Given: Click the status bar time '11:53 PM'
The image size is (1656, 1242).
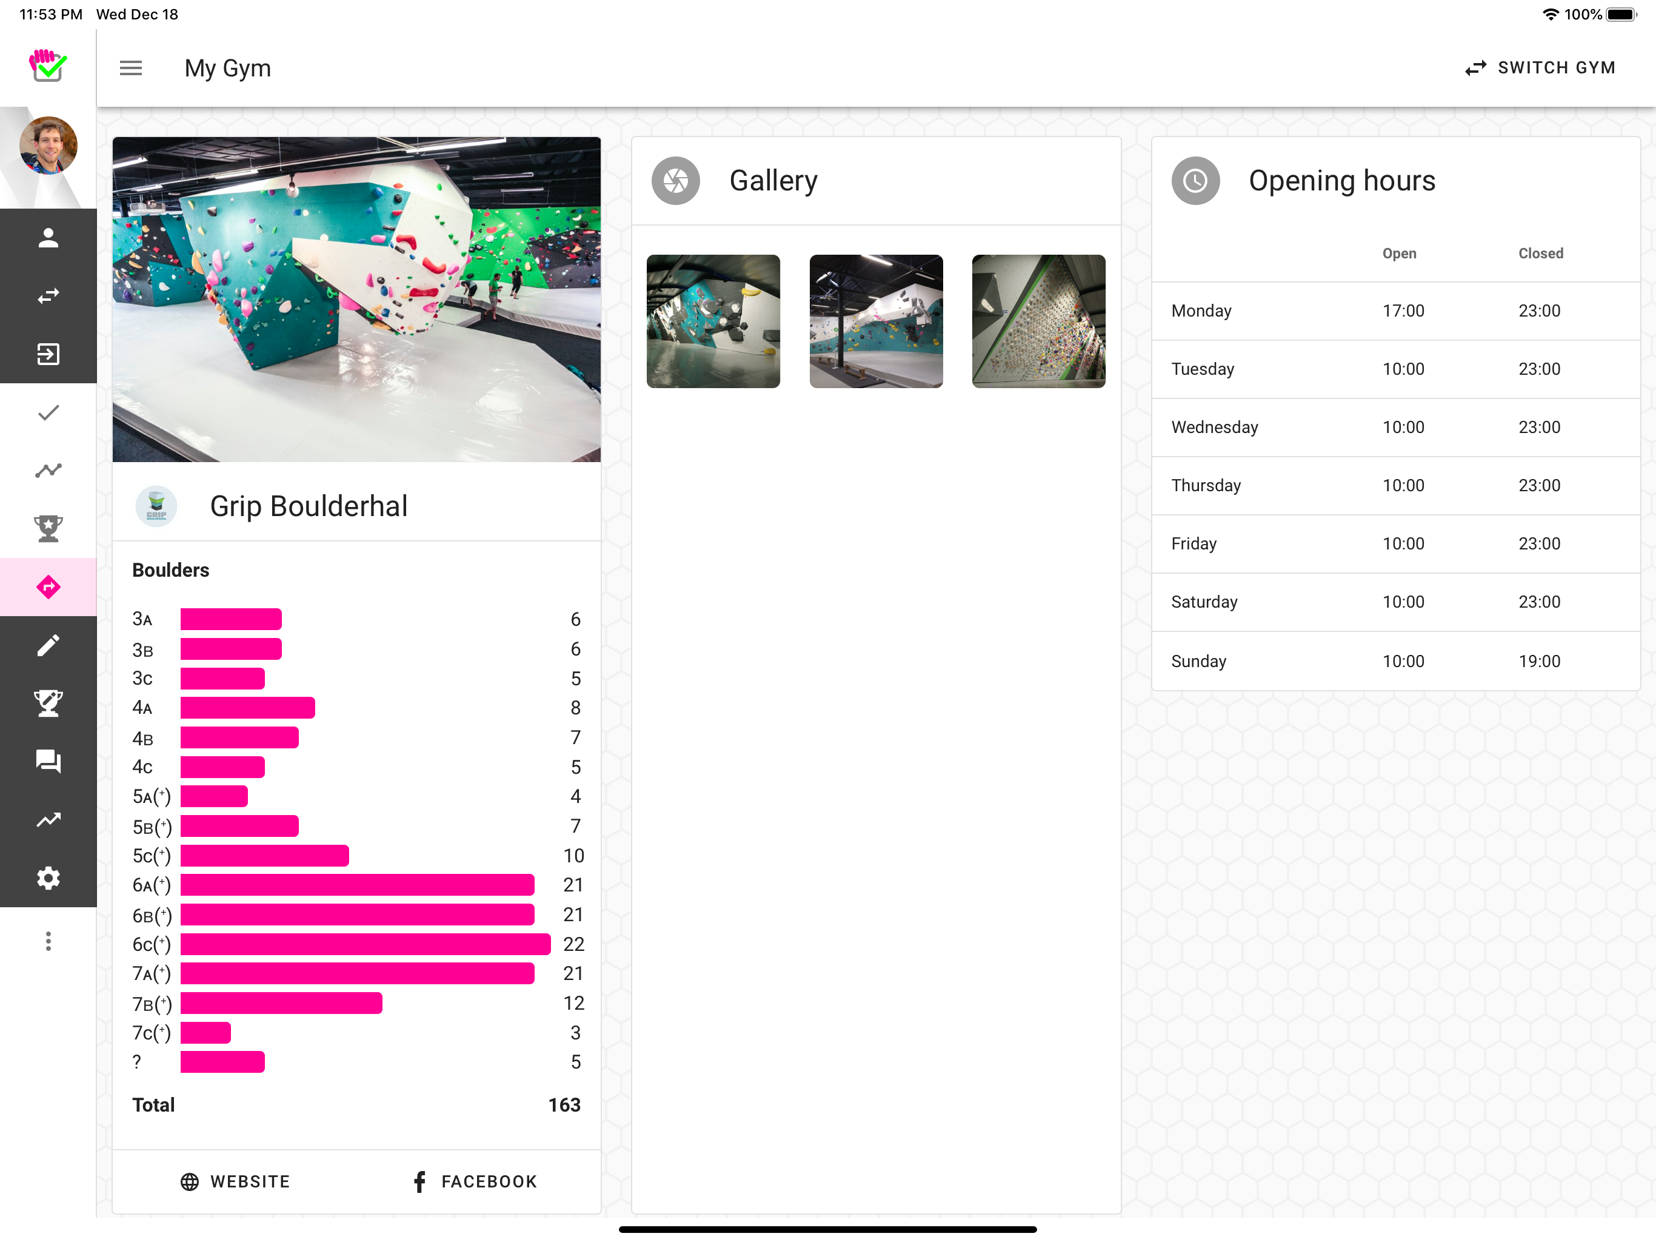Looking at the screenshot, I should pyautogui.click(x=50, y=14).
